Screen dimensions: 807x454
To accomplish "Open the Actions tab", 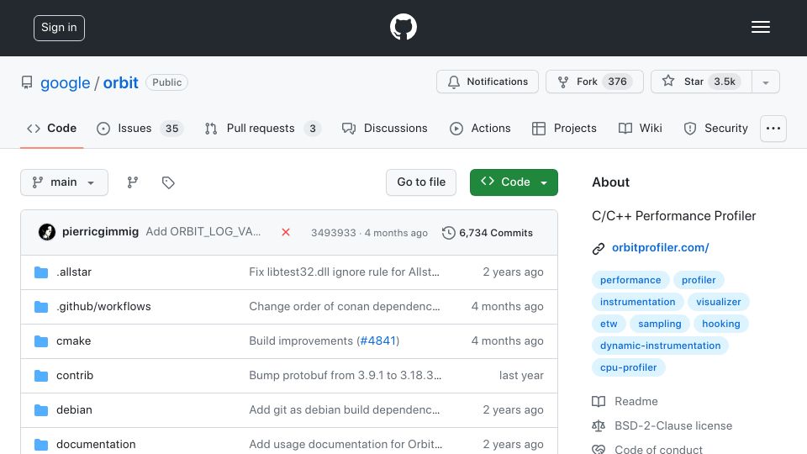I will pos(480,128).
